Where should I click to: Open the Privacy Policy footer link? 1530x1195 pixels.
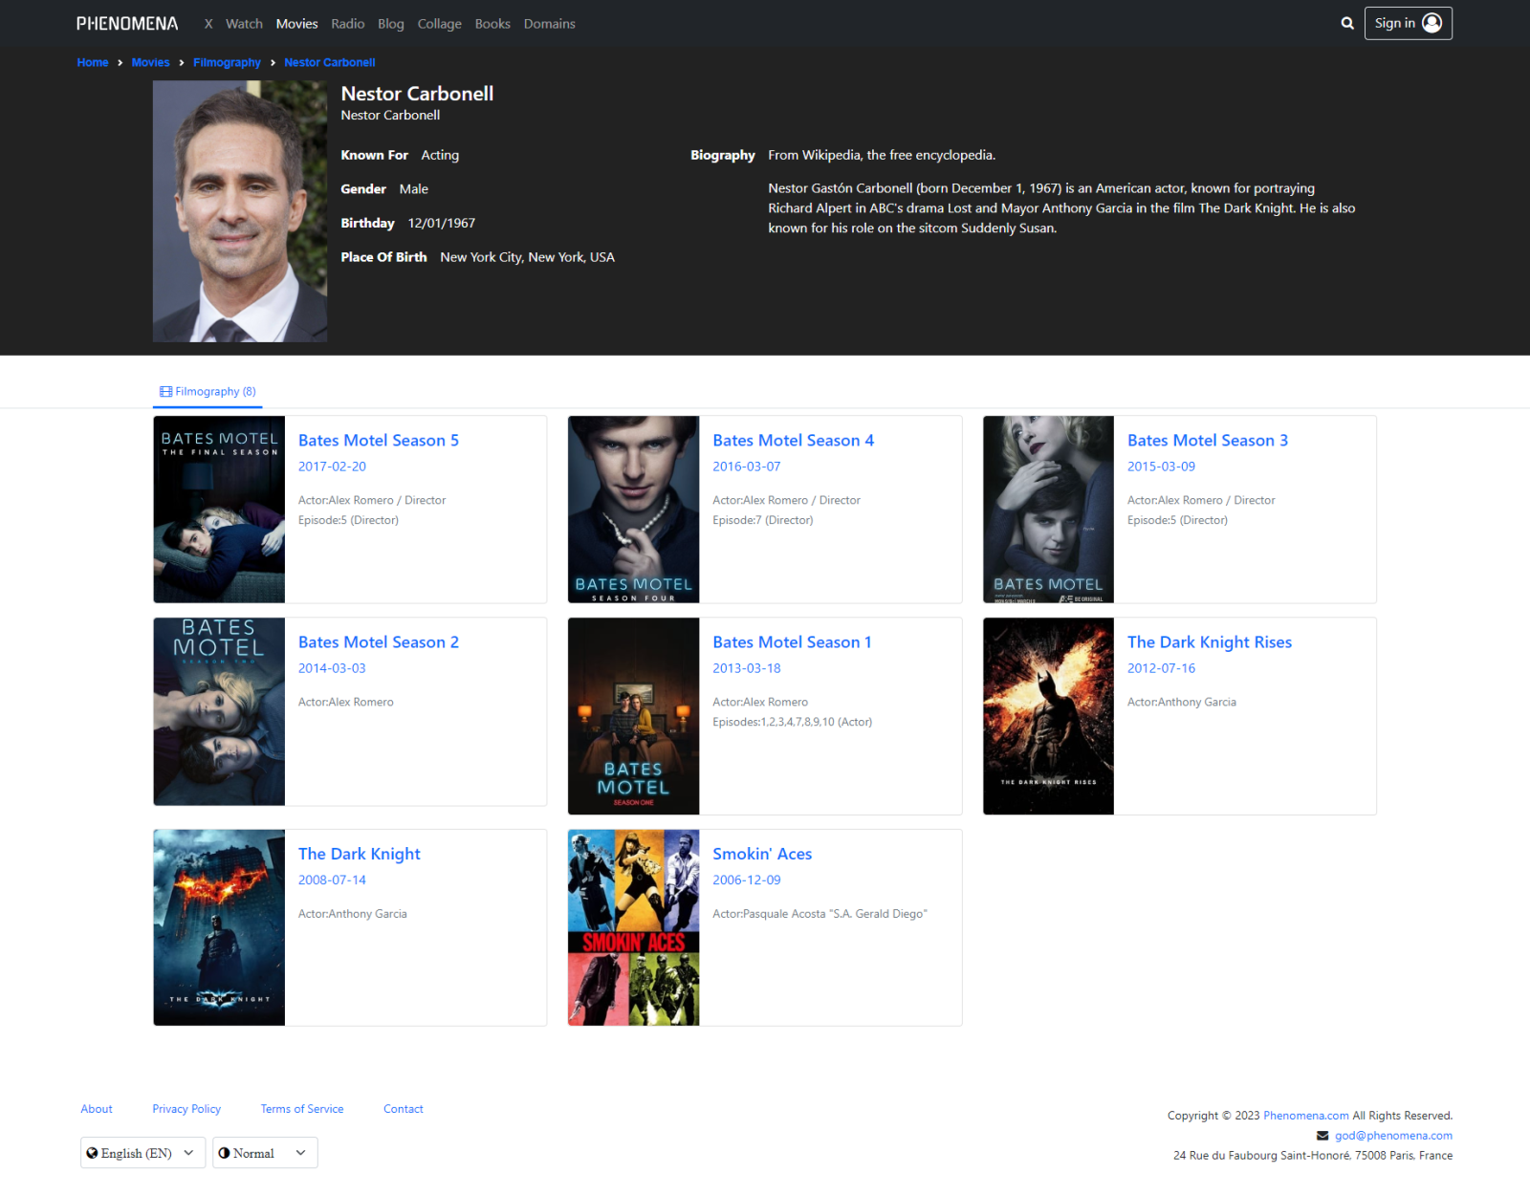click(186, 1109)
